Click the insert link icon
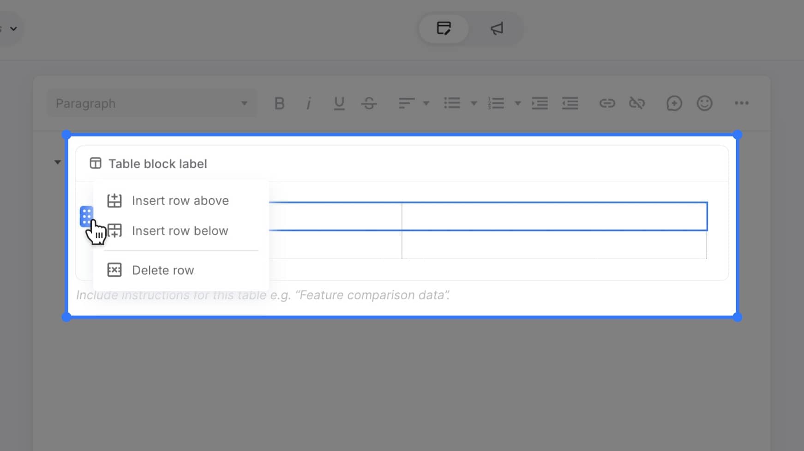 pyautogui.click(x=607, y=103)
